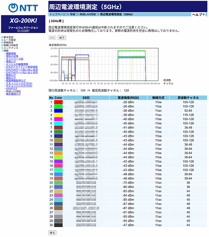Click the blurred SSID cell in row 26
The image size is (209, 237).
click(x=86, y=208)
